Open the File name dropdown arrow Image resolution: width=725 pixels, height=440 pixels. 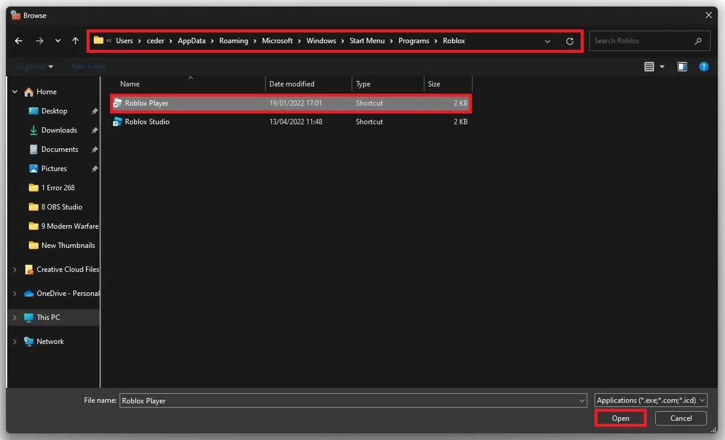tap(582, 400)
